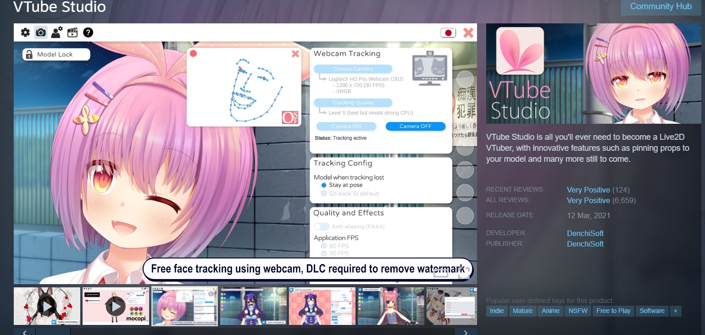Screen dimensions: 705x335
Task: Close the settings with red X
Action: point(468,33)
